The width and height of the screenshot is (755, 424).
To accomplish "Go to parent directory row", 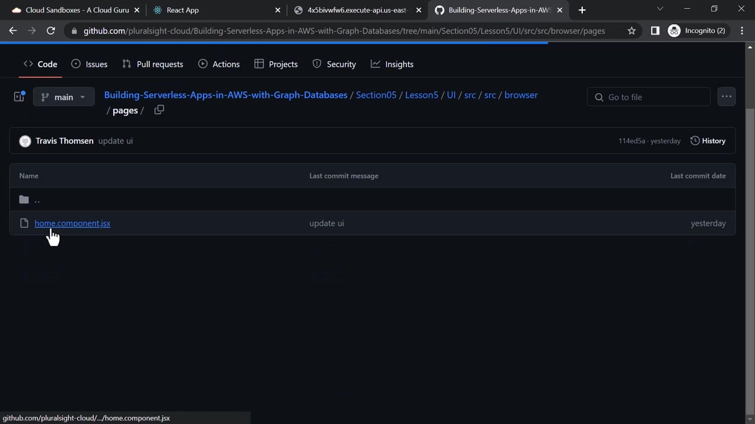I will point(372,200).
